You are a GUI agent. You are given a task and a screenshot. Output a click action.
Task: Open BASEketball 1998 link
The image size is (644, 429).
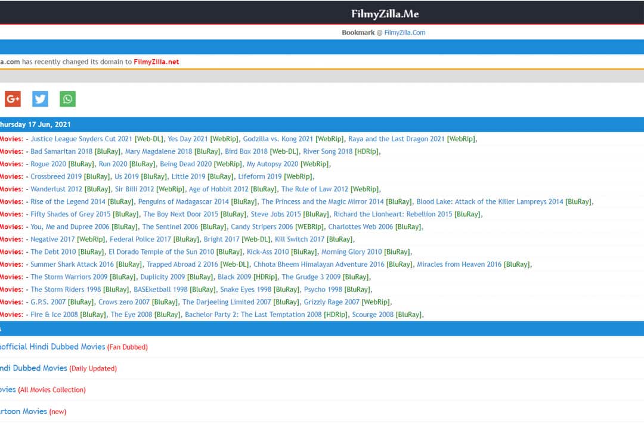tap(160, 290)
